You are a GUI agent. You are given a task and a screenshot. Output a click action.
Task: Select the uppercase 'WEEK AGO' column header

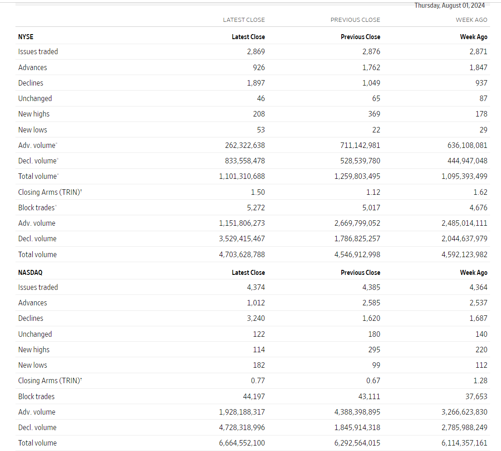[471, 20]
